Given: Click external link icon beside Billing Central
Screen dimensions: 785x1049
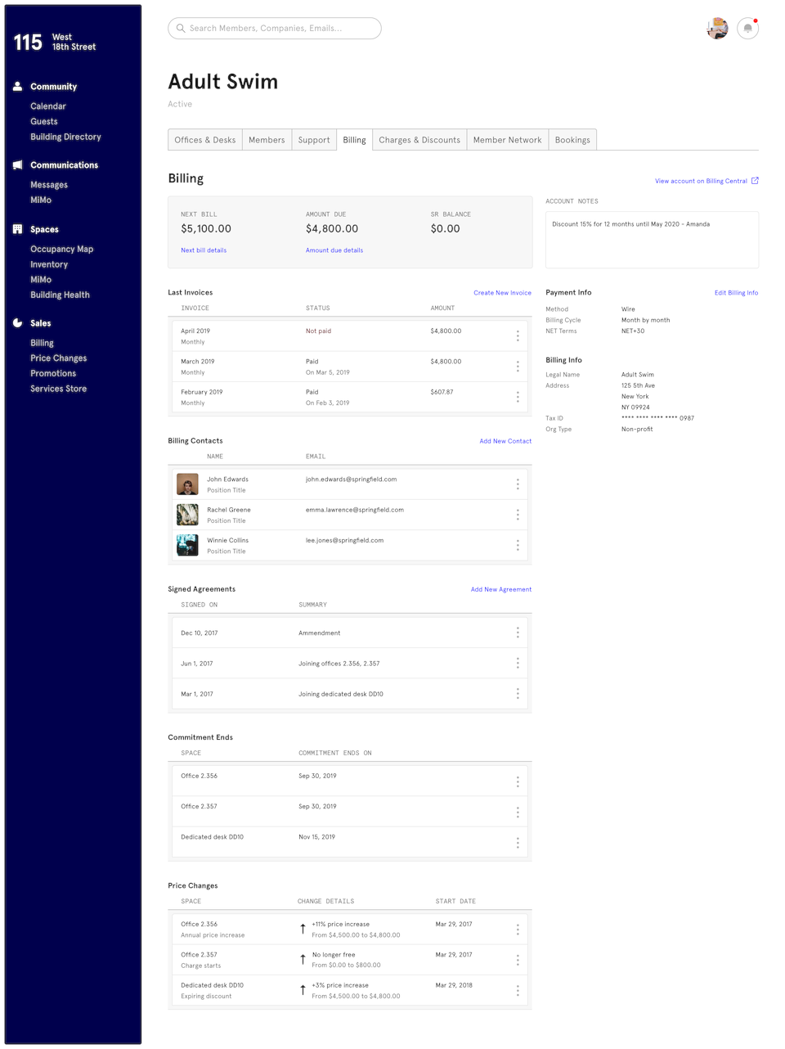Looking at the screenshot, I should coord(755,181).
